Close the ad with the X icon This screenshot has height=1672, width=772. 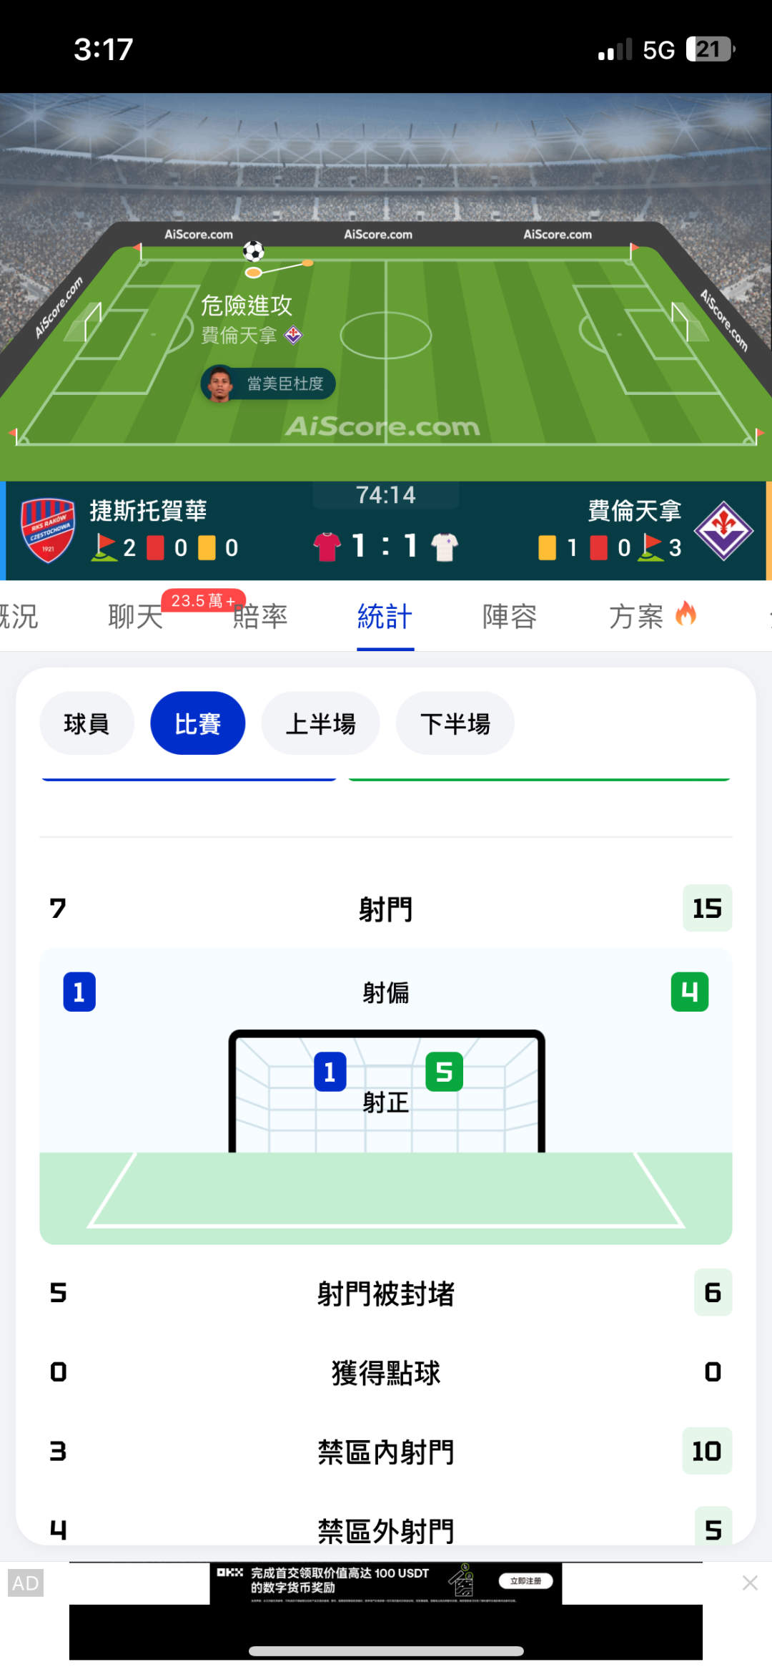[x=750, y=1583]
